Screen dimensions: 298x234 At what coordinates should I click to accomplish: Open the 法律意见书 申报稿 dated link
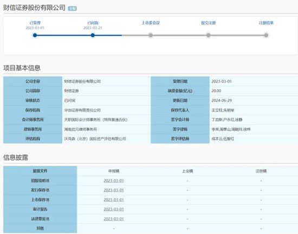coord(114,219)
